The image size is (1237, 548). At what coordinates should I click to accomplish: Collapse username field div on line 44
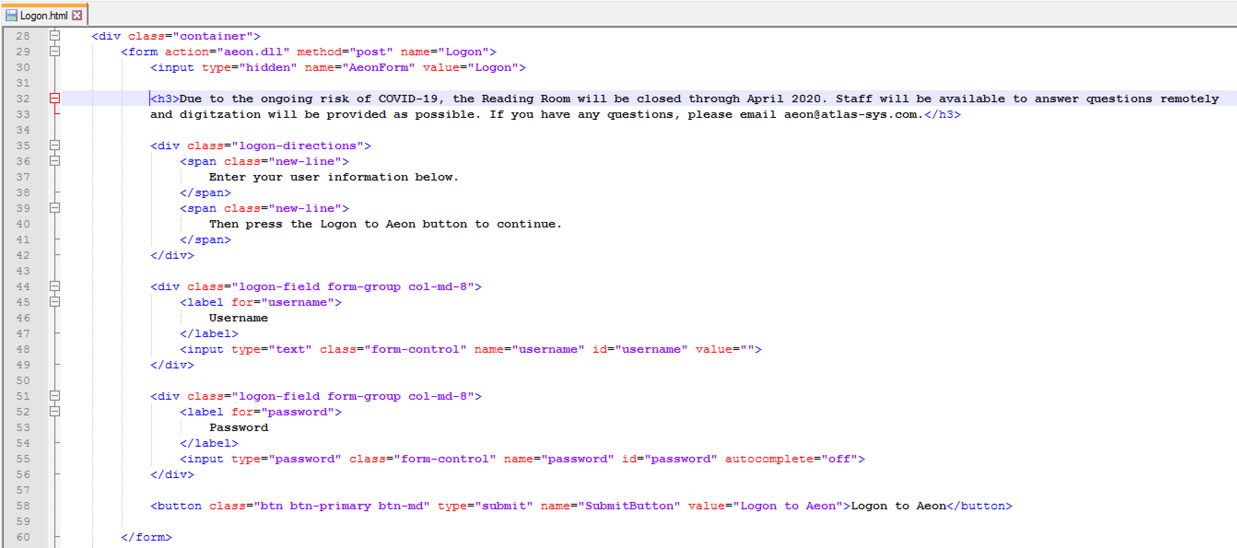[55, 286]
